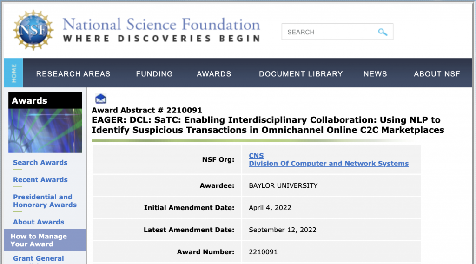Click the About Awards sidebar link
This screenshot has height=264, width=476.
point(39,222)
